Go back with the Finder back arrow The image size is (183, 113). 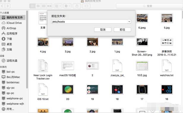tap(2, 6)
